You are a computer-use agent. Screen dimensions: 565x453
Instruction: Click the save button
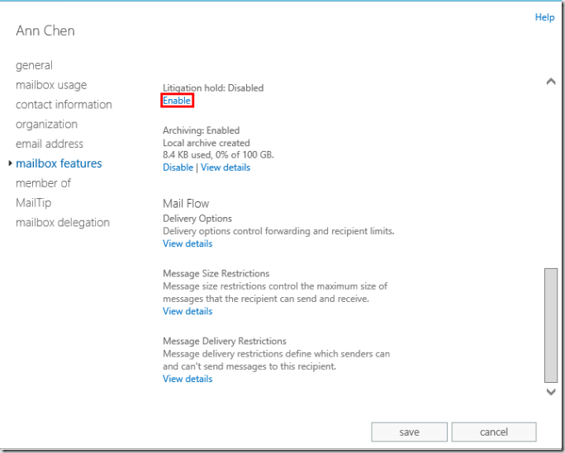[x=409, y=432]
